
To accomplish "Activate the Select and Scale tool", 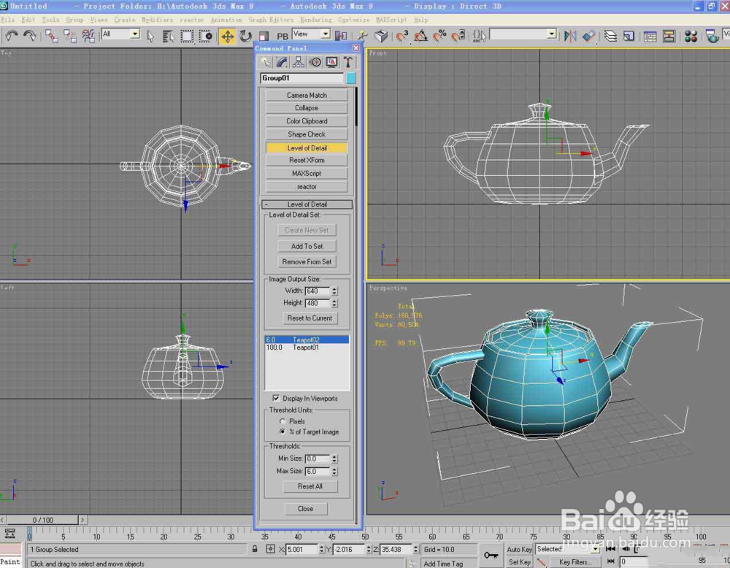I will pos(264,36).
